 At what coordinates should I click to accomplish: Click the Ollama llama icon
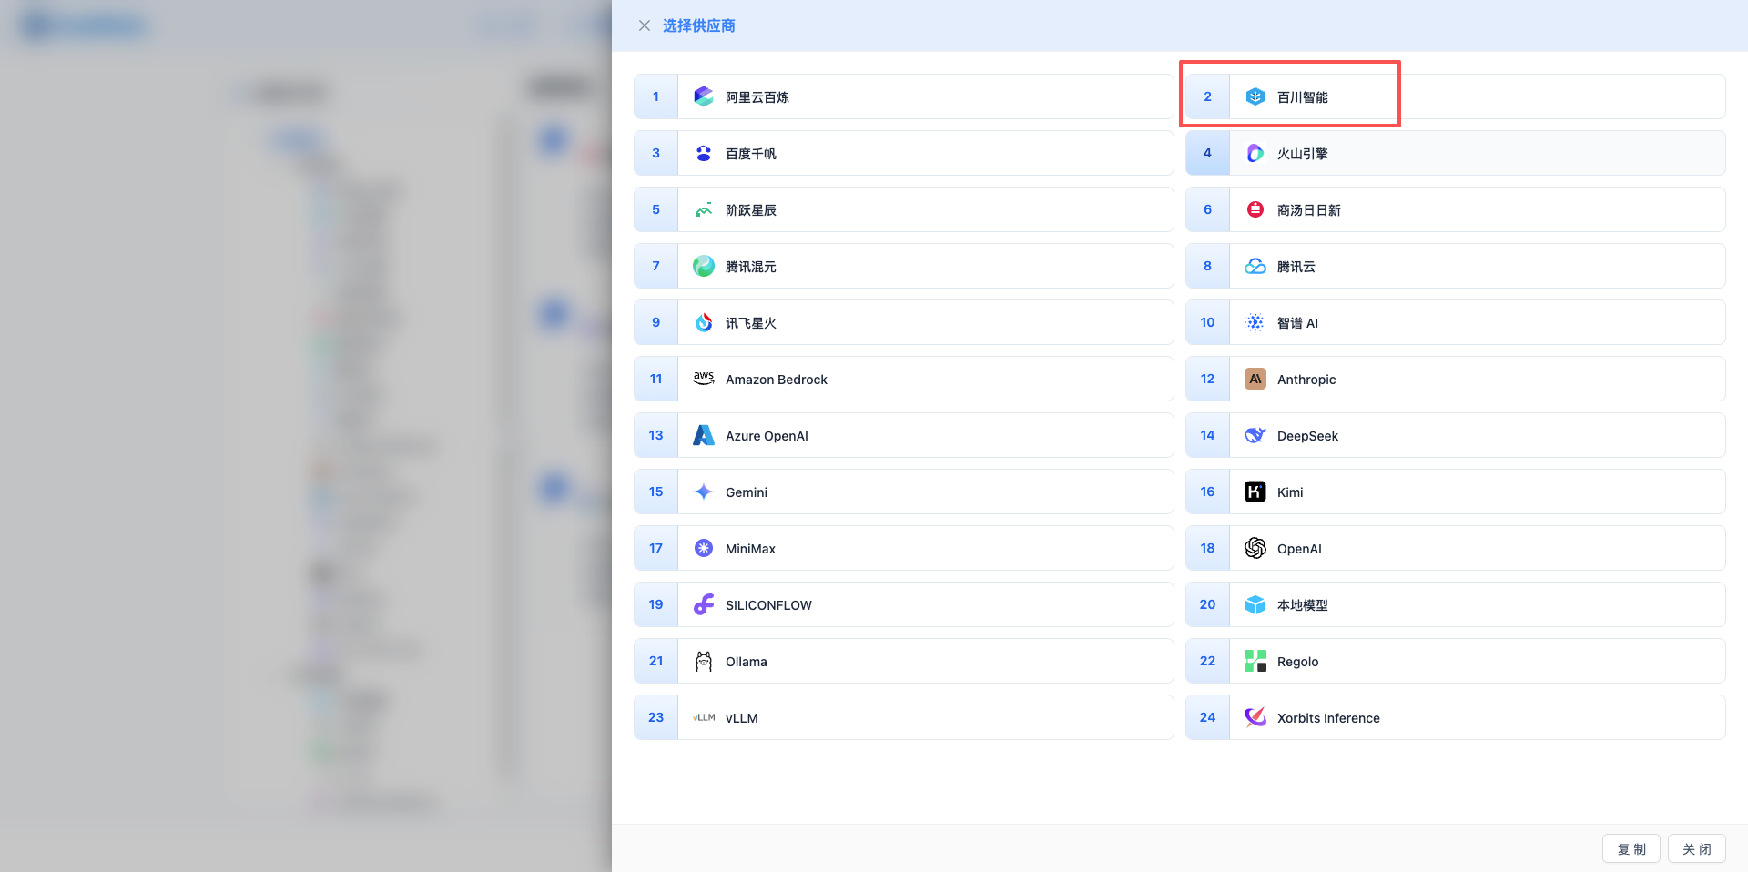[x=703, y=661]
